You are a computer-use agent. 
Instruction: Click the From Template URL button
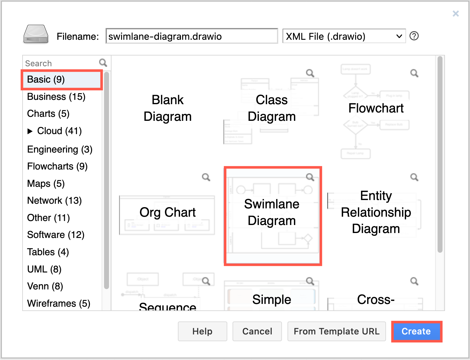point(336,331)
